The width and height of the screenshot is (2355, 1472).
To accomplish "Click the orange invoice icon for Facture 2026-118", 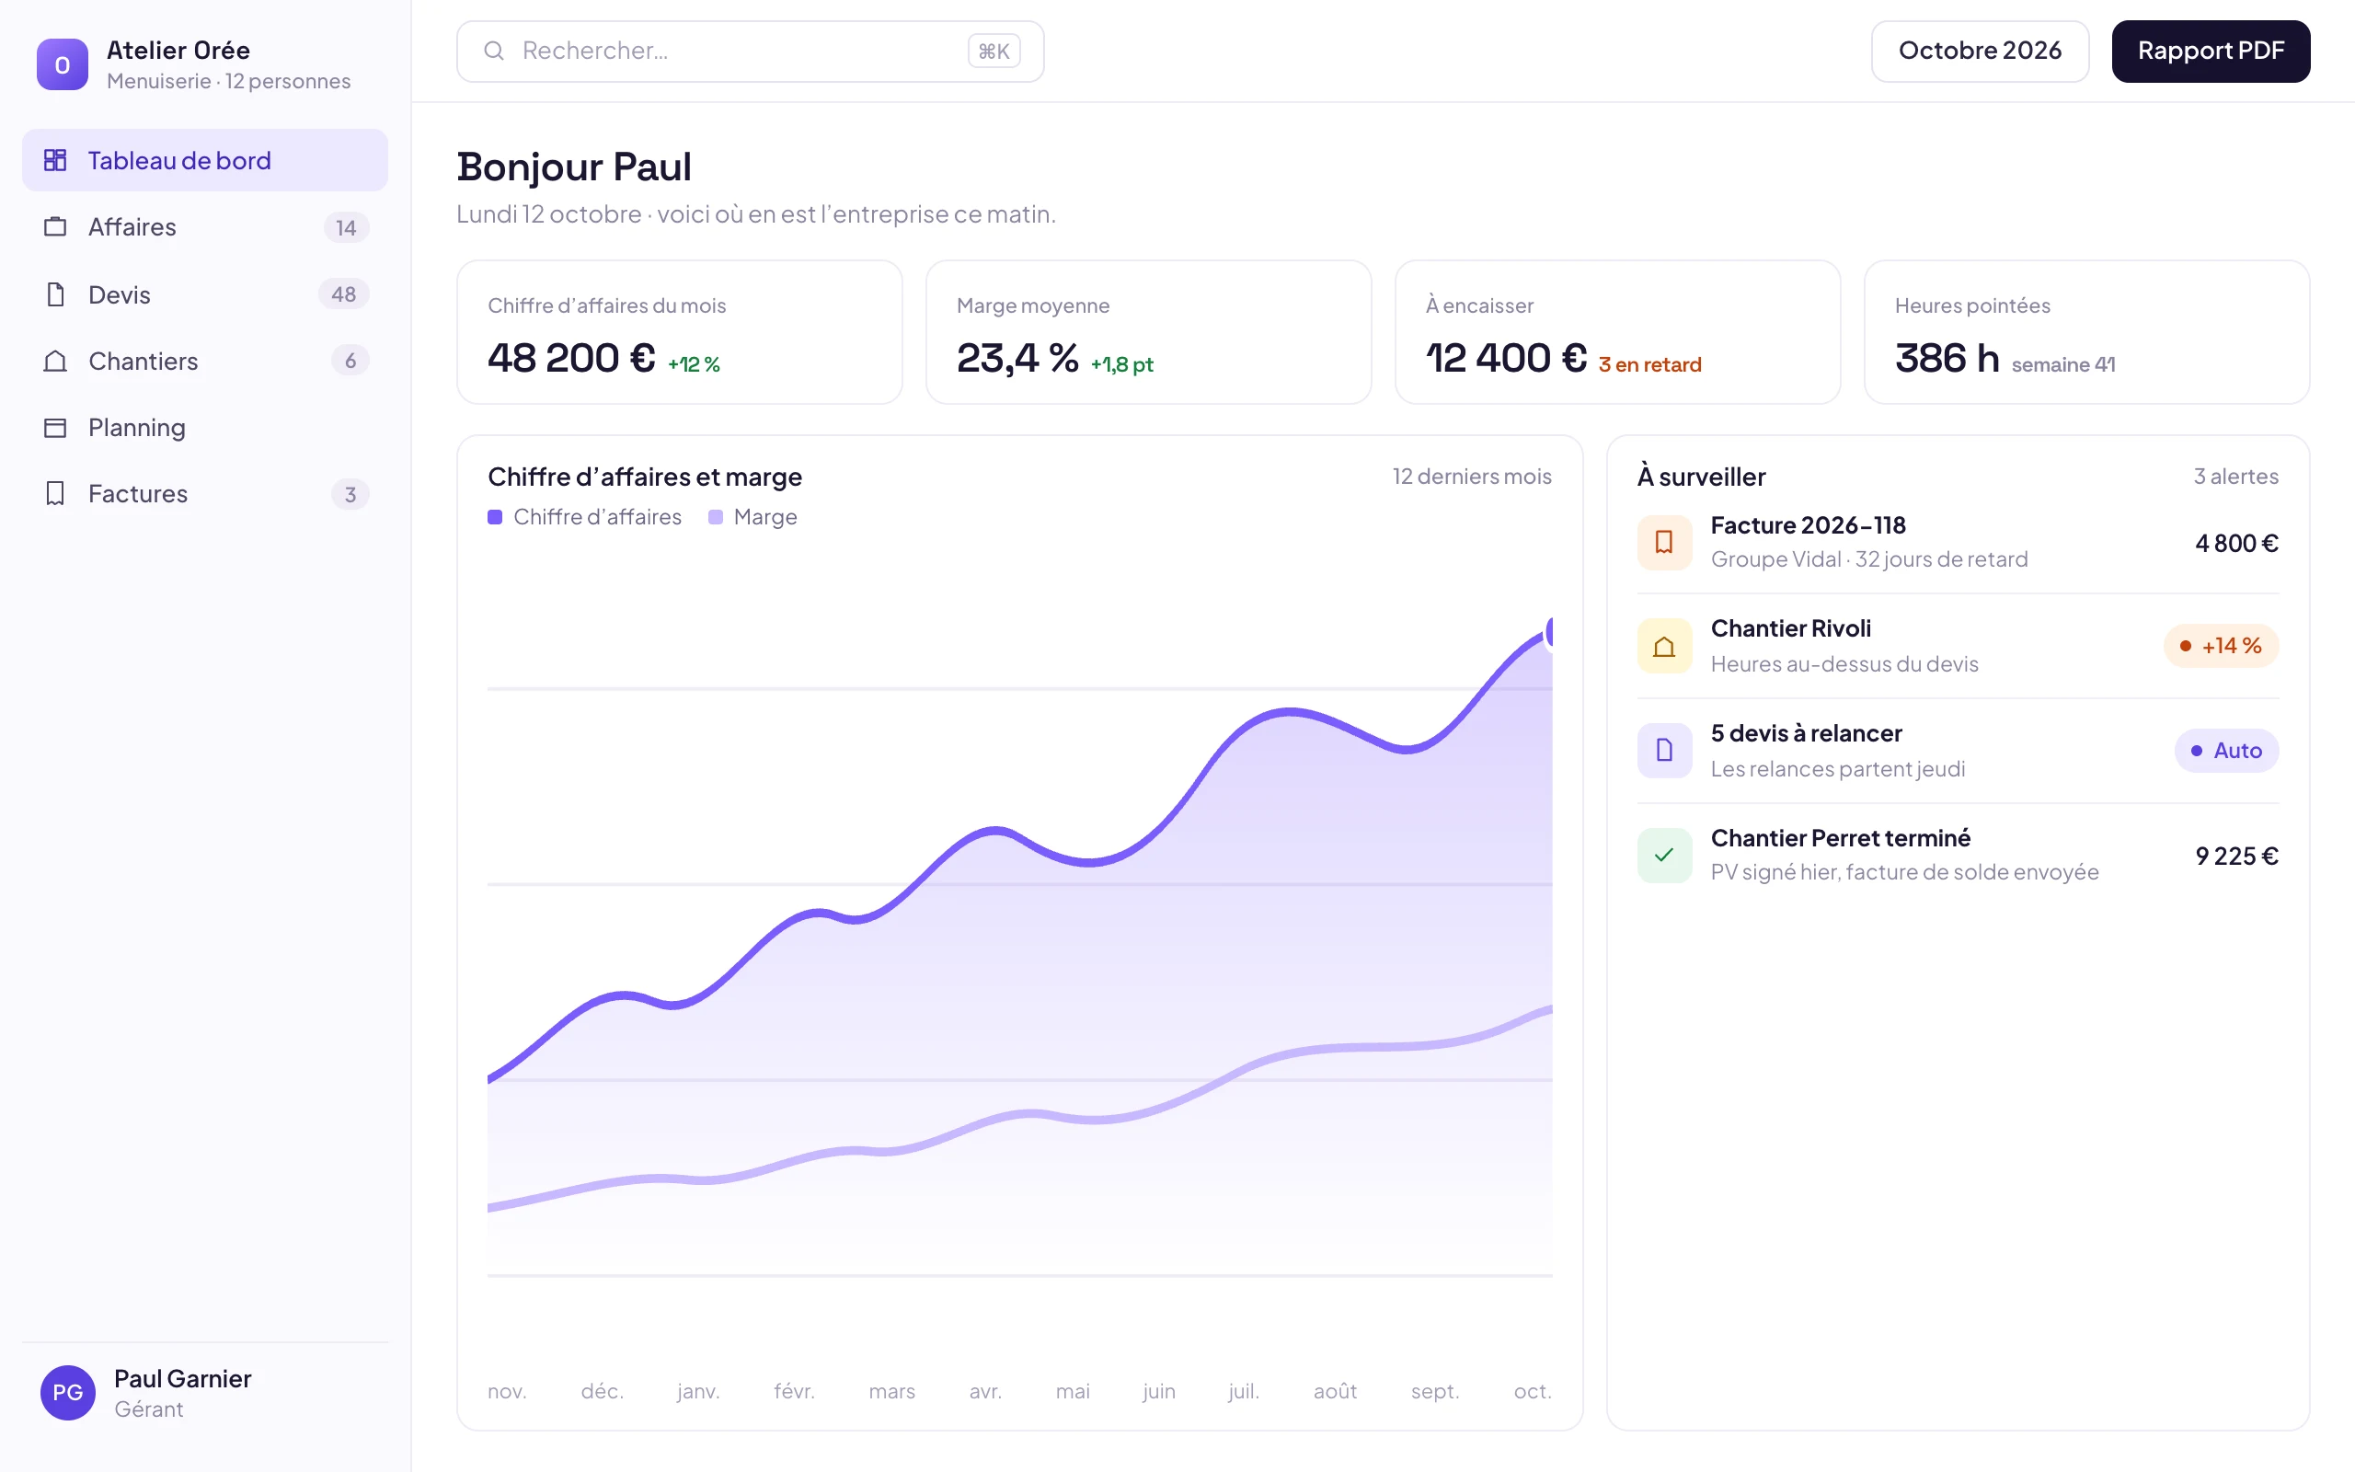I will point(1664,542).
